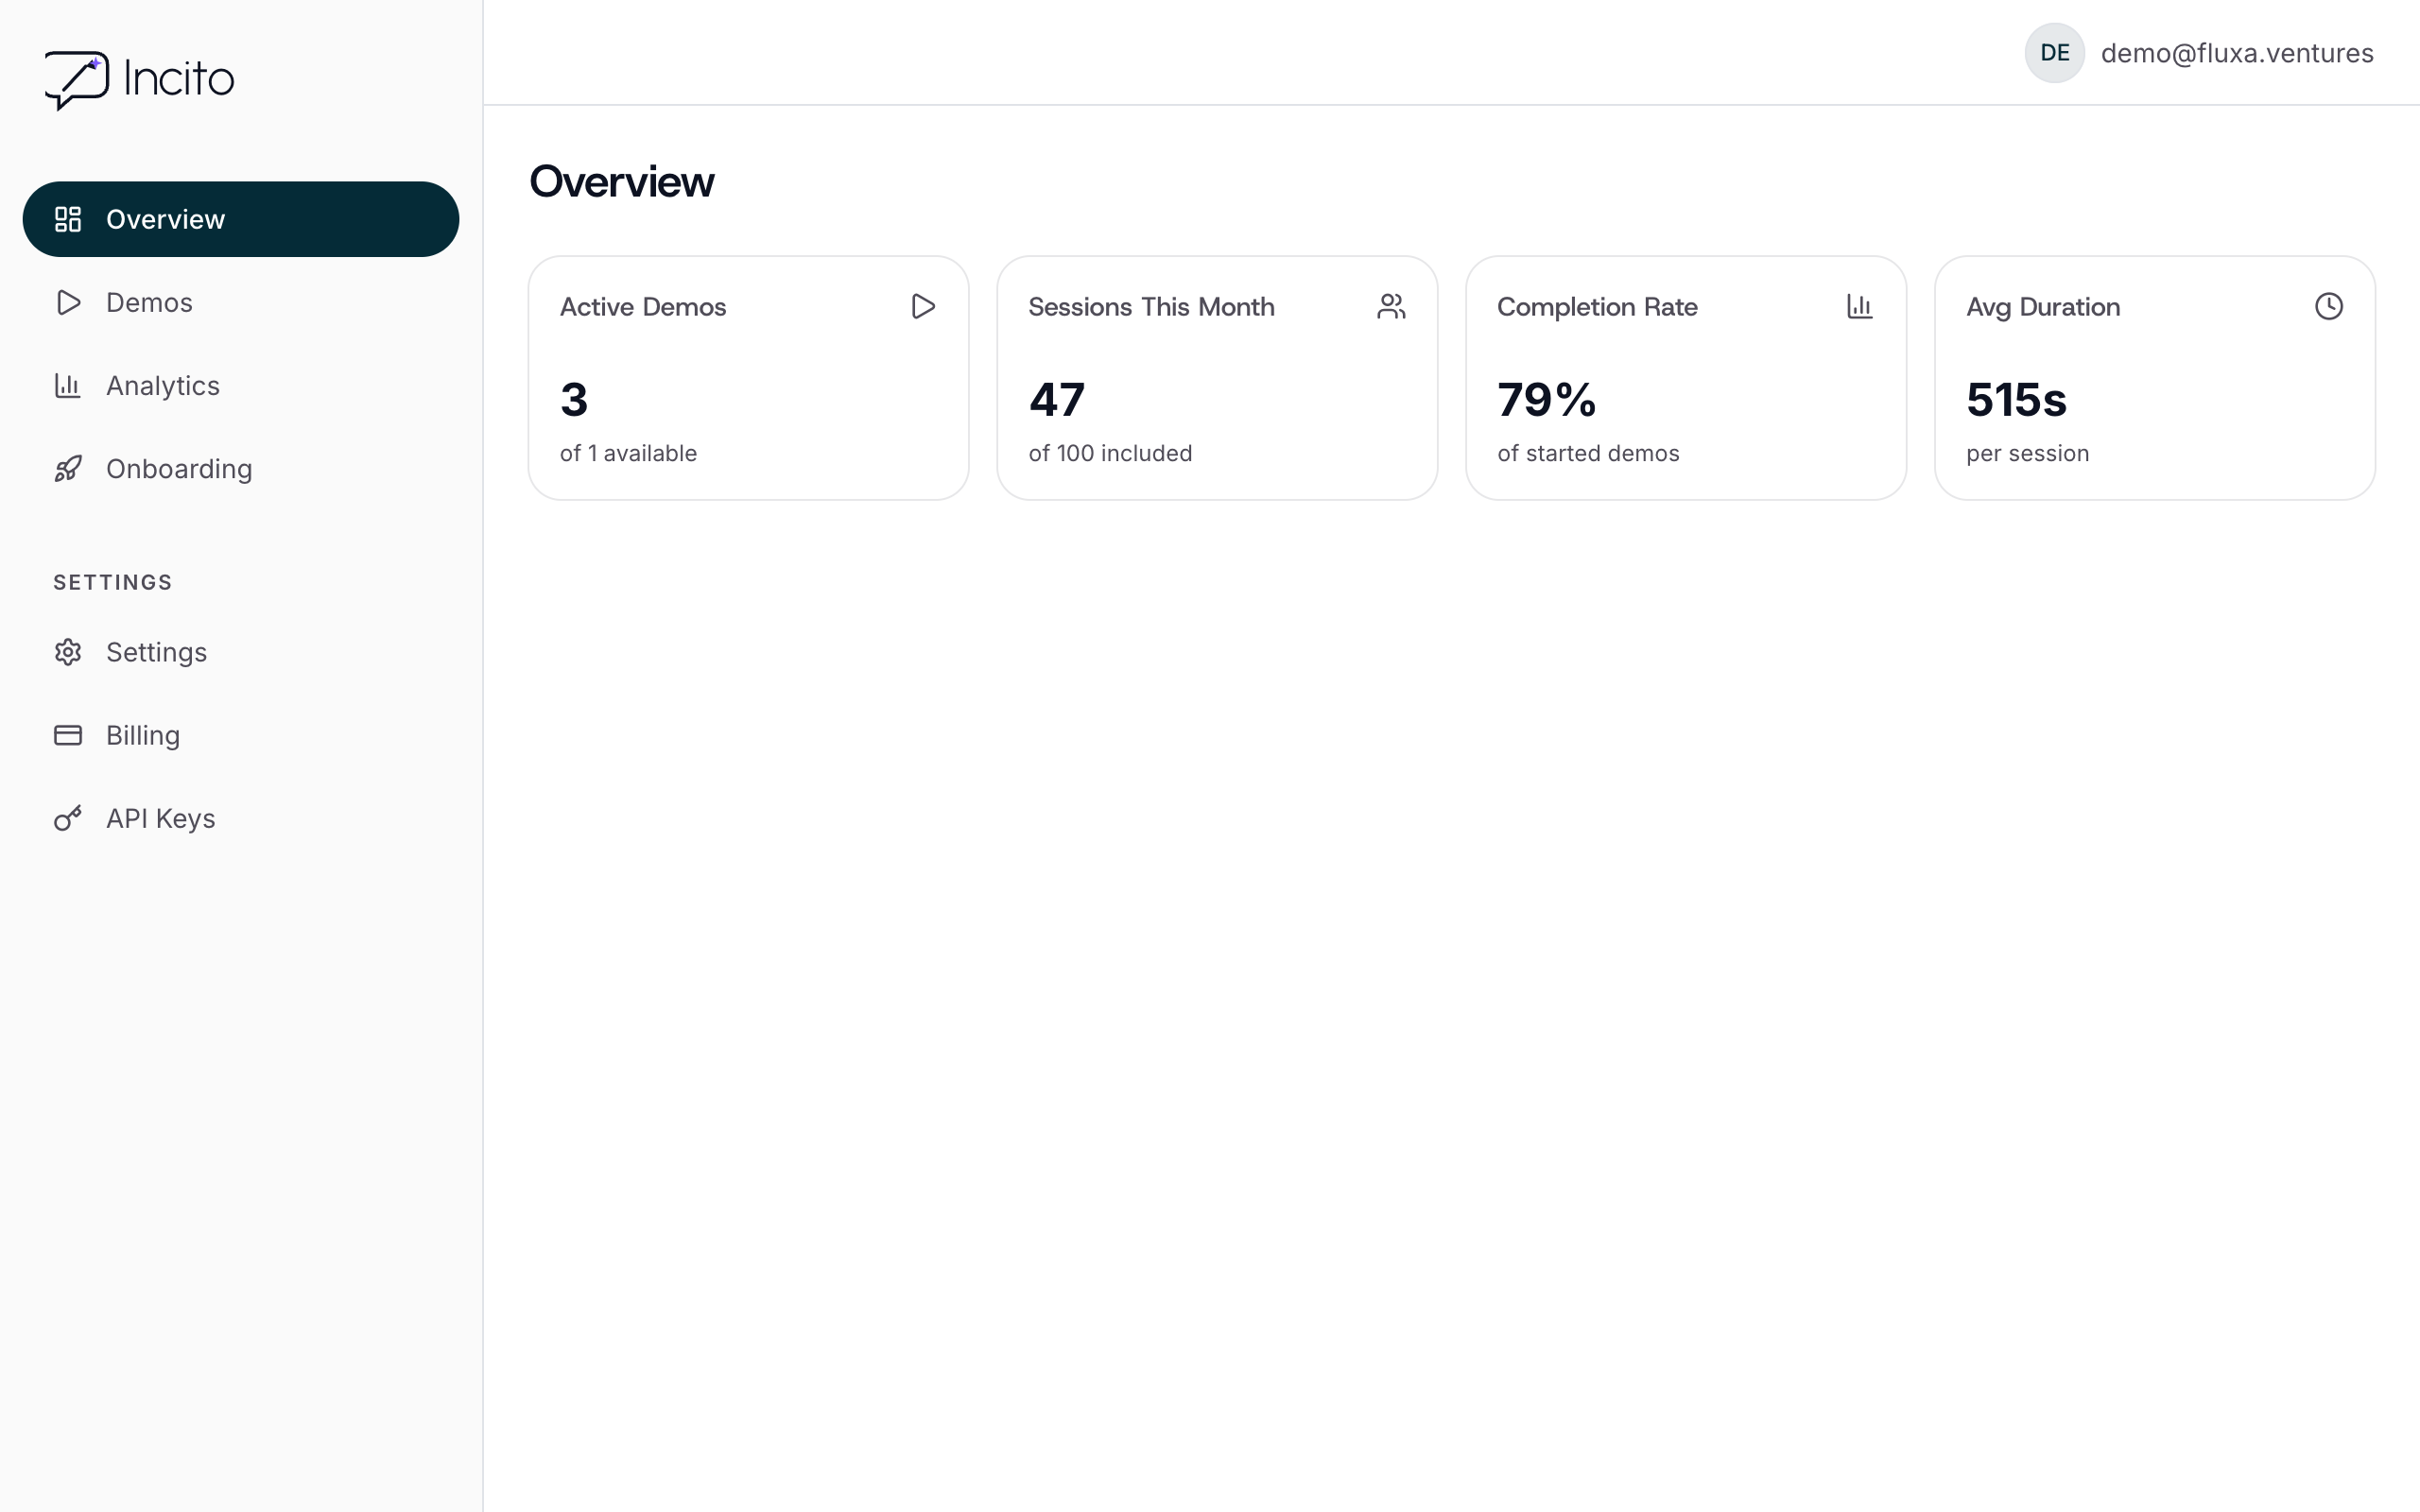This screenshot has height=1512, width=2420.
Task: Click the chart icon on Completion Rate card
Action: [x=1860, y=306]
